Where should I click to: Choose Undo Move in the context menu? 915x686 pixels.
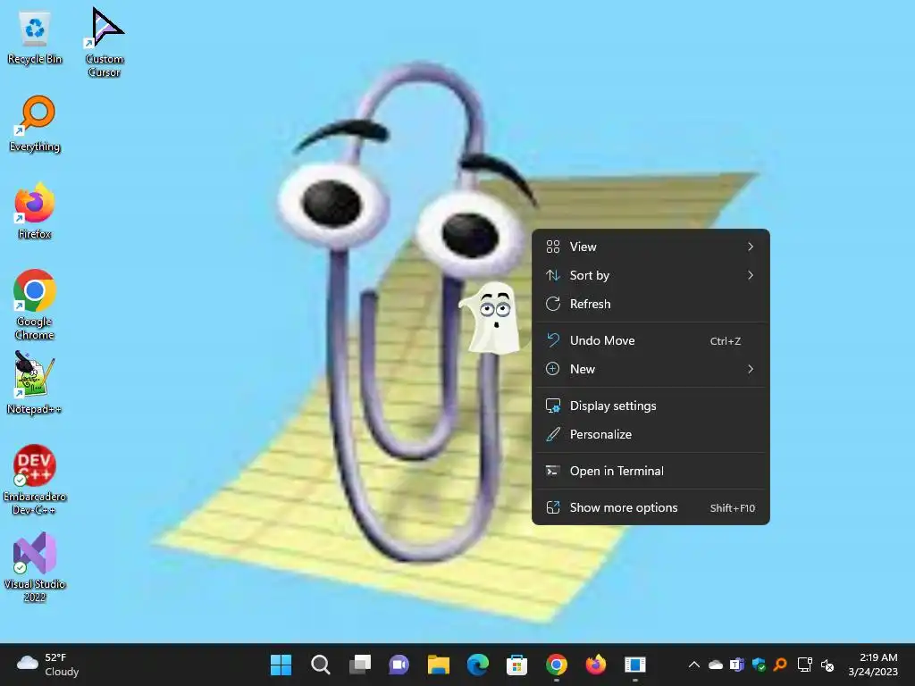[x=651, y=340]
